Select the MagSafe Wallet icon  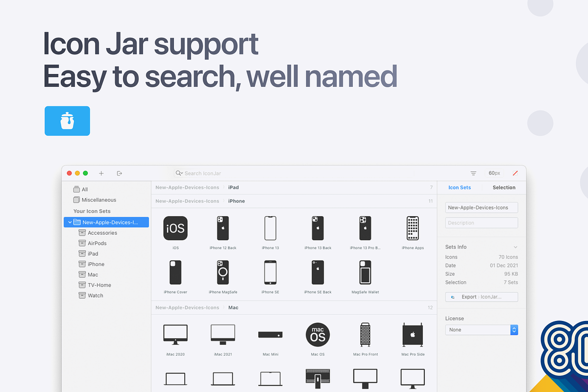[x=365, y=272]
